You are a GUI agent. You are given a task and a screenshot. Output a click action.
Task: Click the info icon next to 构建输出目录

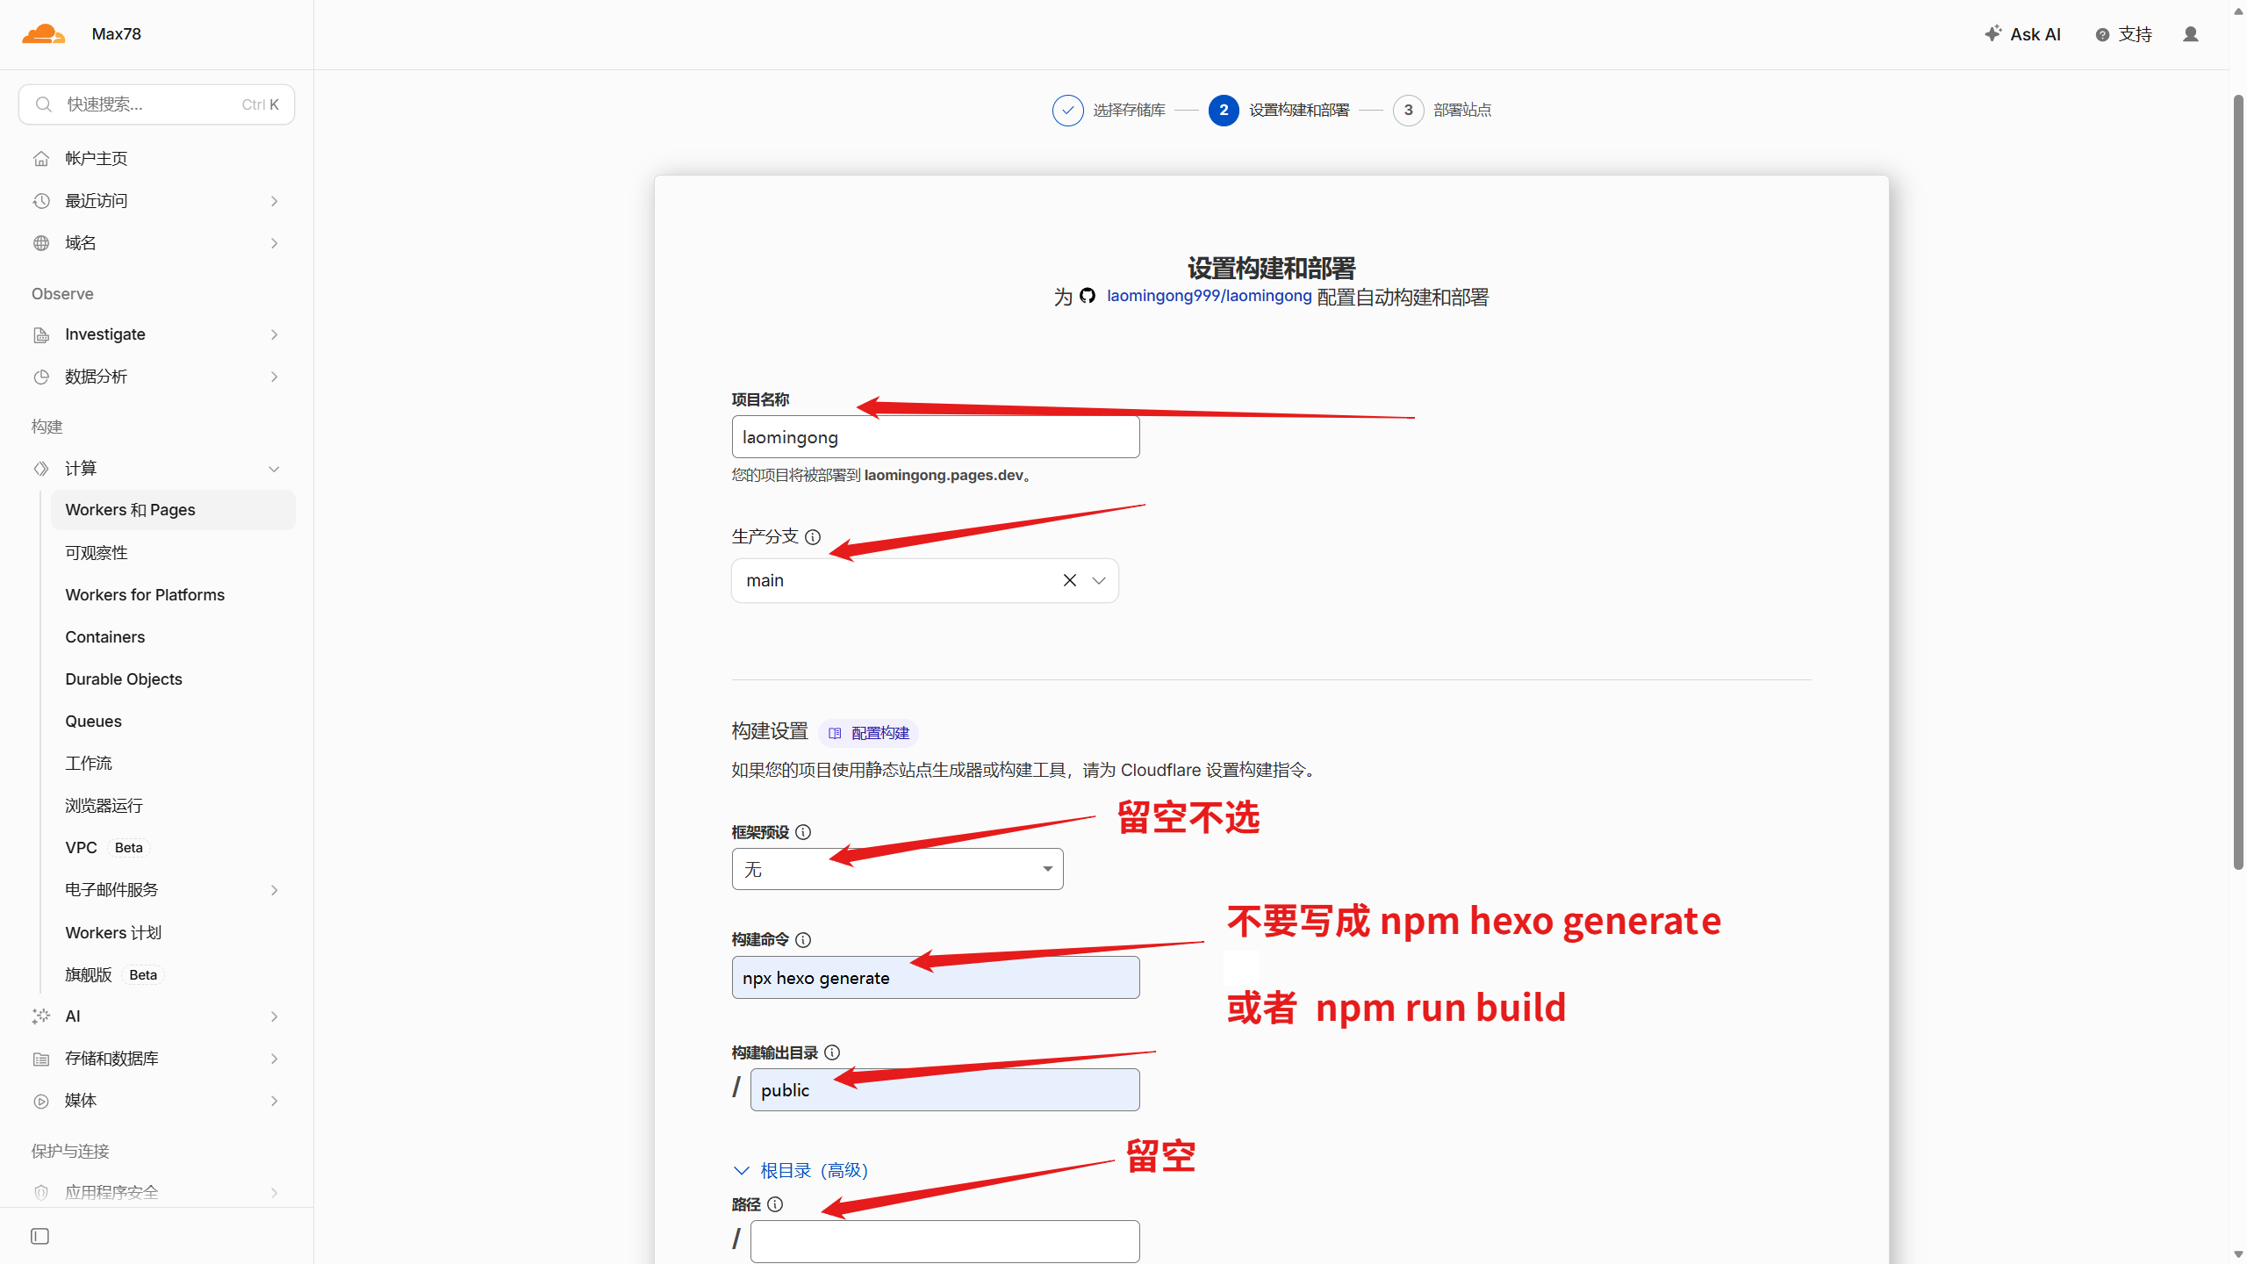(x=832, y=1052)
